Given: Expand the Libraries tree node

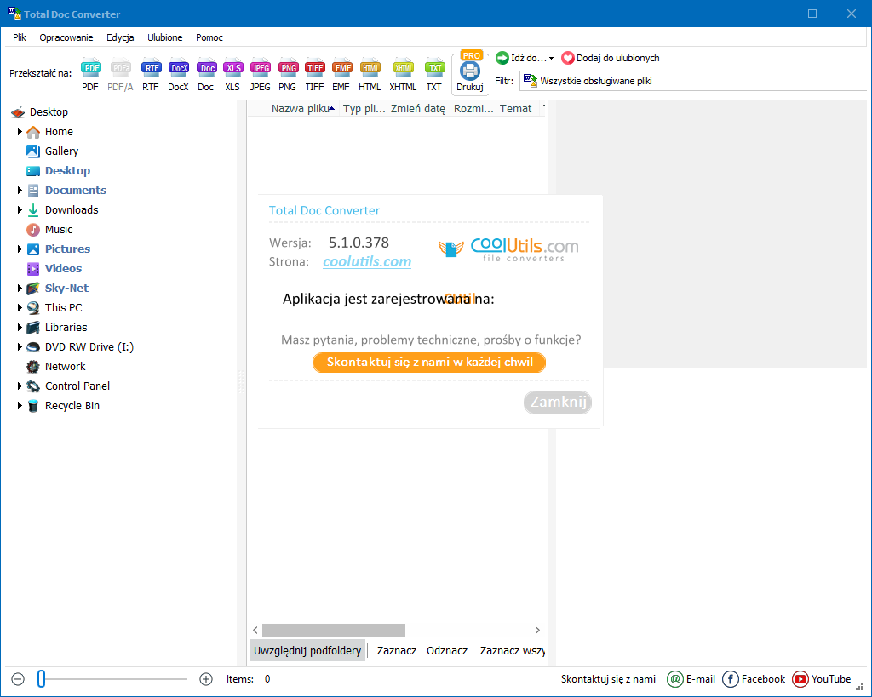Looking at the screenshot, I should pyautogui.click(x=20, y=327).
